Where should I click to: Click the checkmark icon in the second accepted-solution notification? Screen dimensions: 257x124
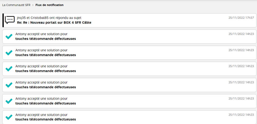9,53
